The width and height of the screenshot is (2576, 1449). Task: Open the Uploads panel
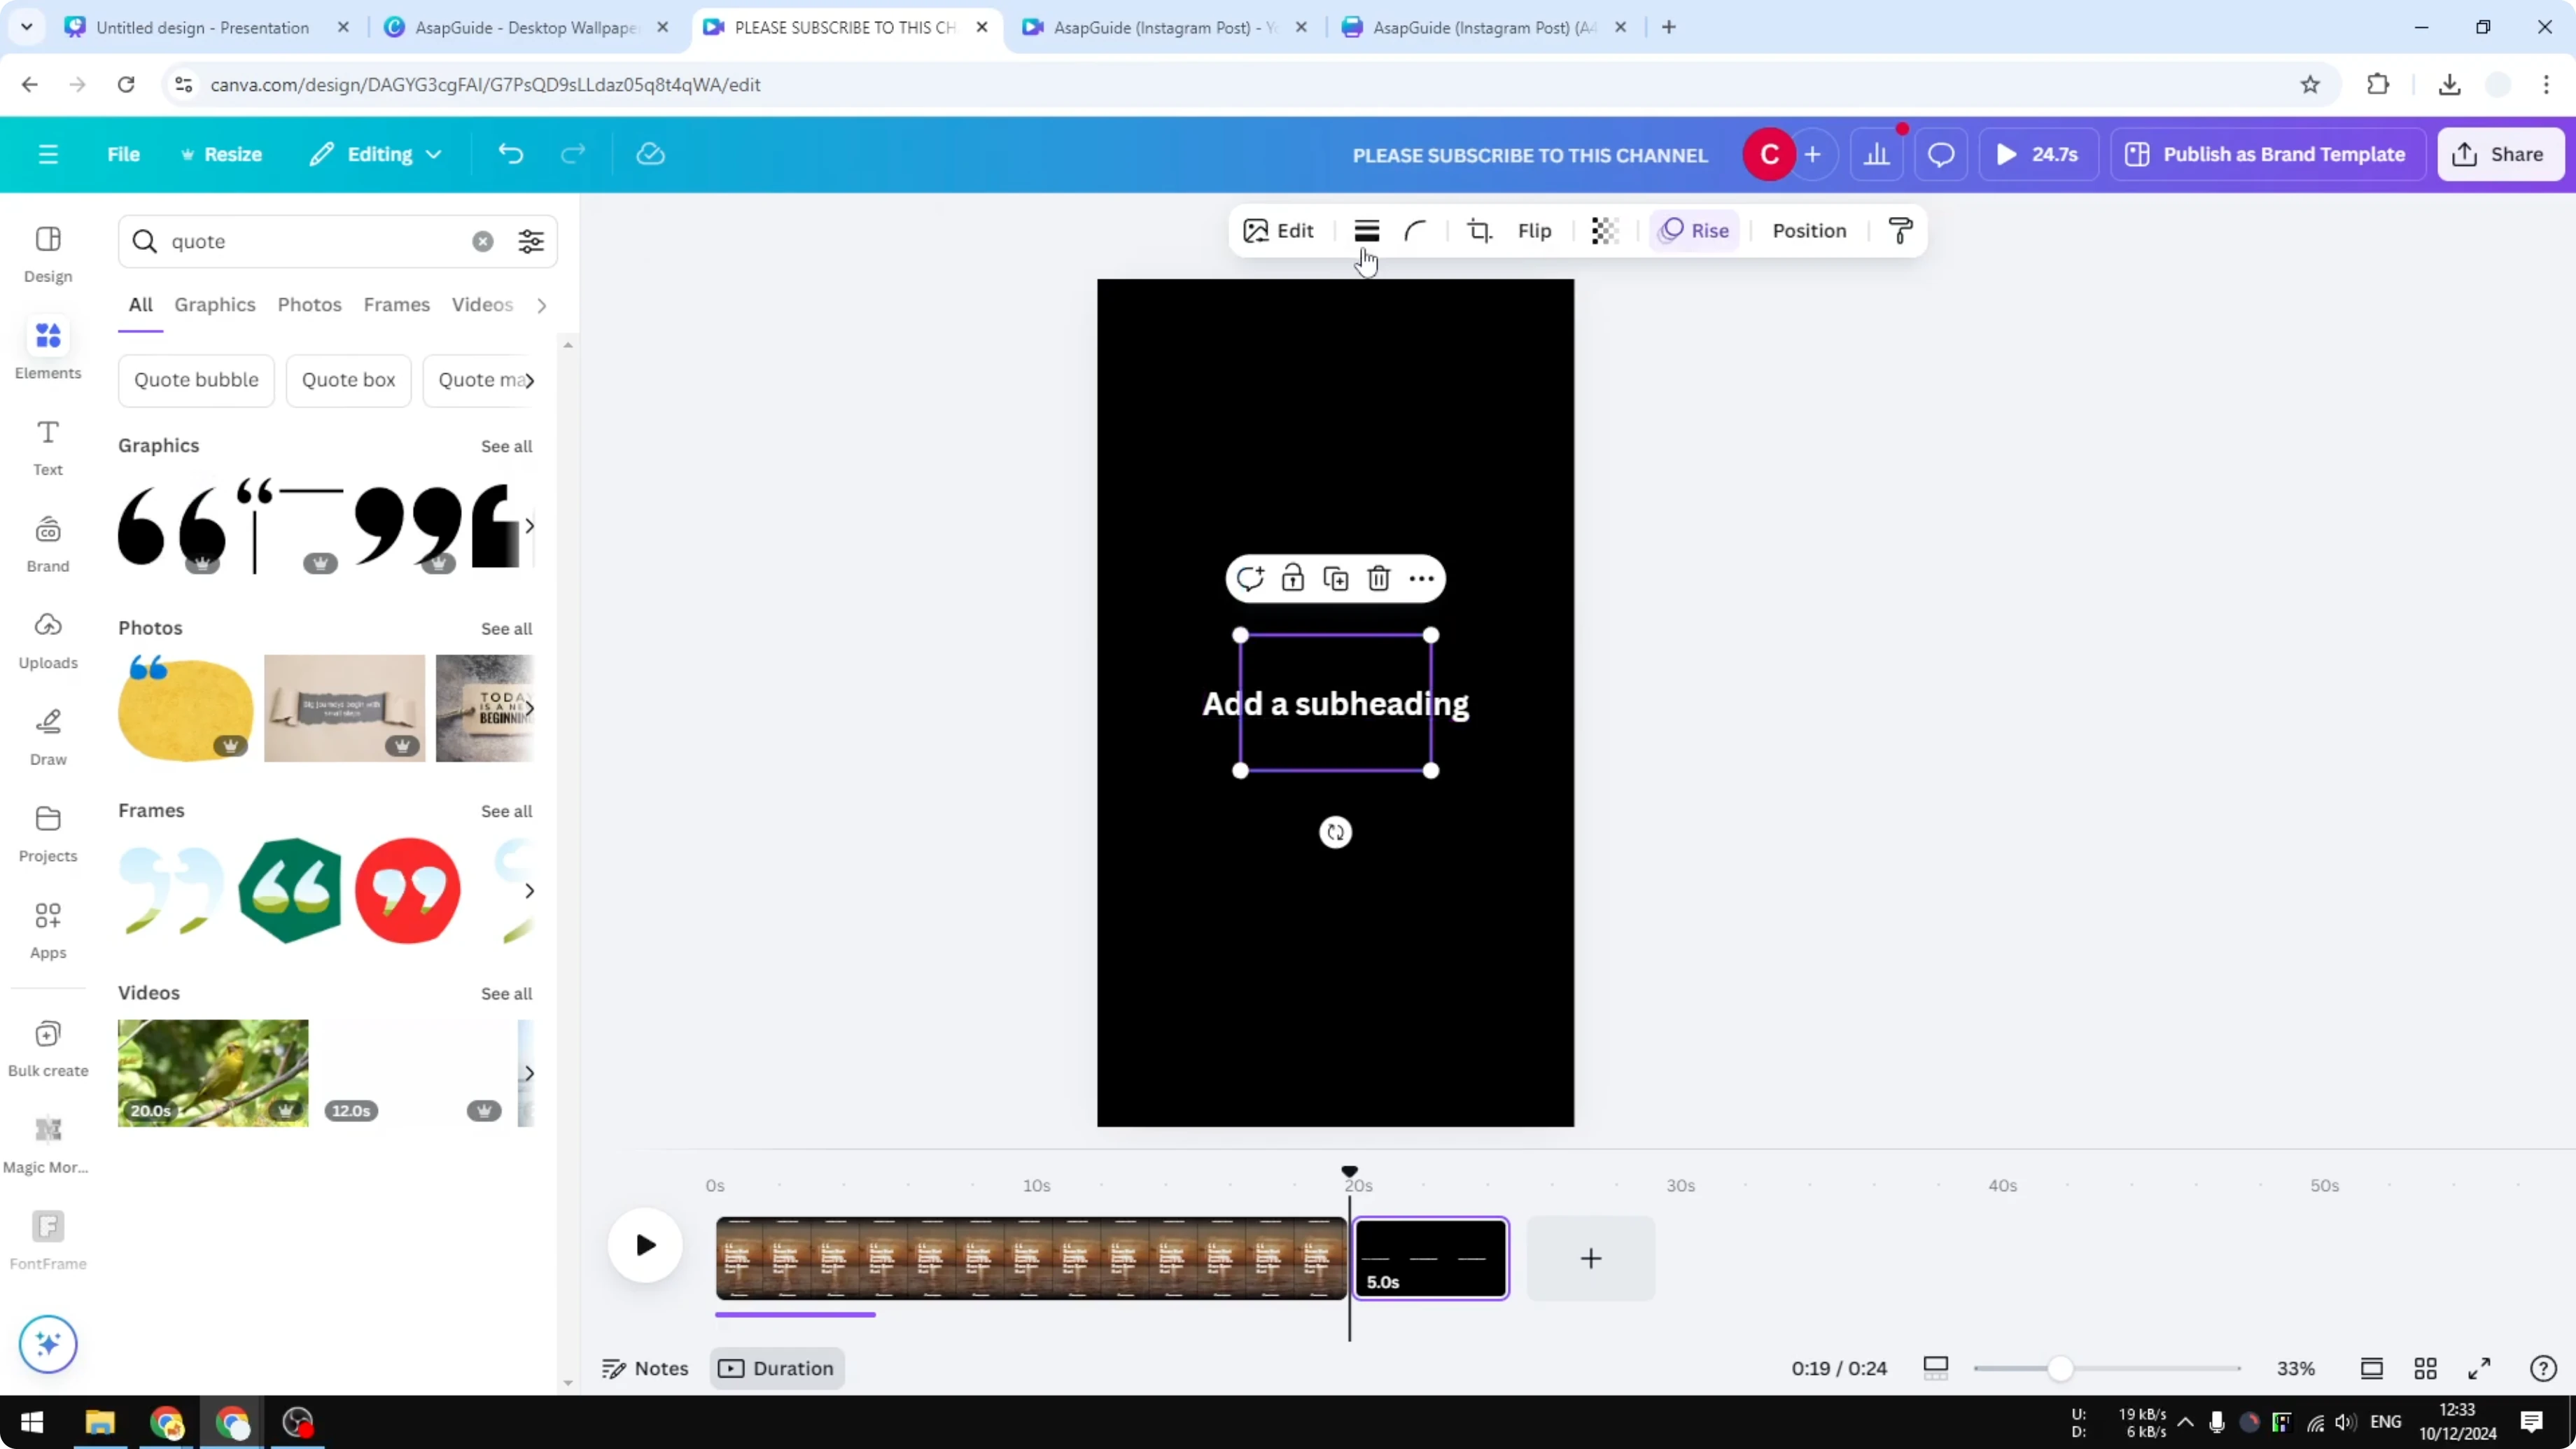coord(47,640)
